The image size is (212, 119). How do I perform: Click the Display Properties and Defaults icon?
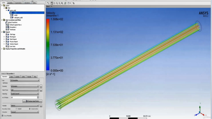coord(4,49)
